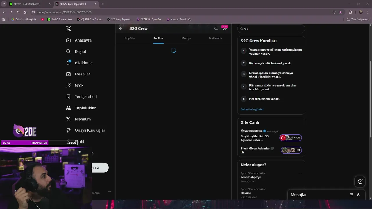Open Keşfet search icon in sidebar

68,51
